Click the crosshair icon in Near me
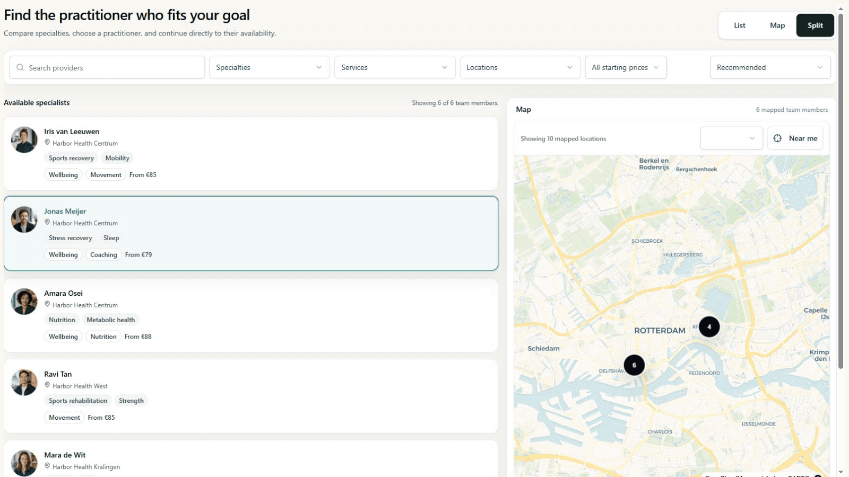 point(777,138)
